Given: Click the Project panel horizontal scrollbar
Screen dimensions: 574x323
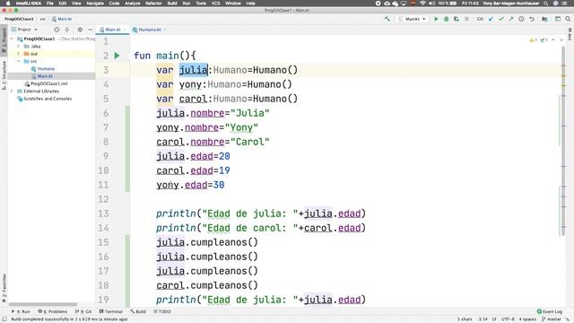Looking at the screenshot, I should pos(43,304).
